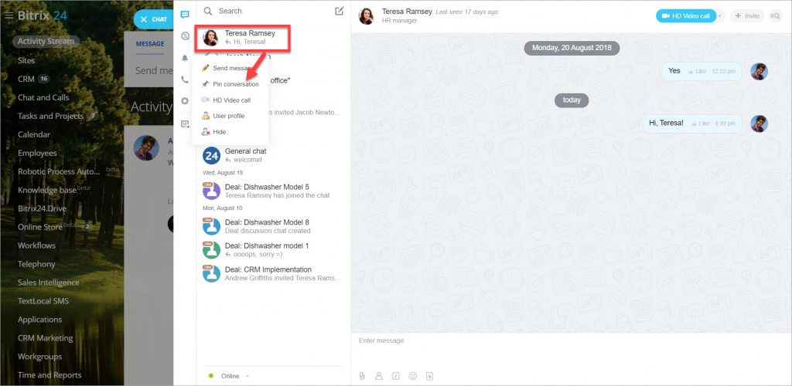
Task: Open Chat and Calls menu item
Action: point(43,97)
